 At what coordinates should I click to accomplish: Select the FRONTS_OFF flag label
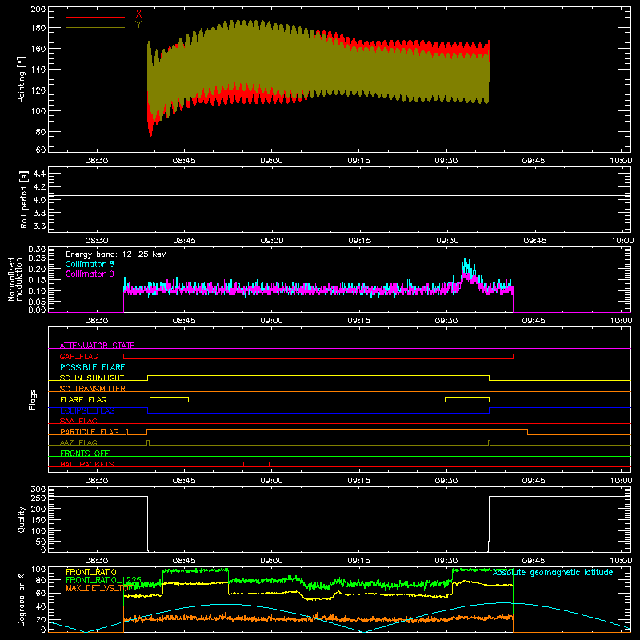click(x=85, y=453)
